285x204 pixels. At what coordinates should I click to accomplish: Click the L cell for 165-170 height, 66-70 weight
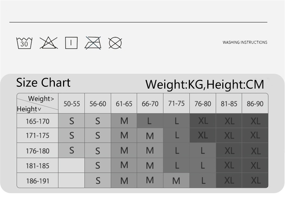tap(150, 121)
